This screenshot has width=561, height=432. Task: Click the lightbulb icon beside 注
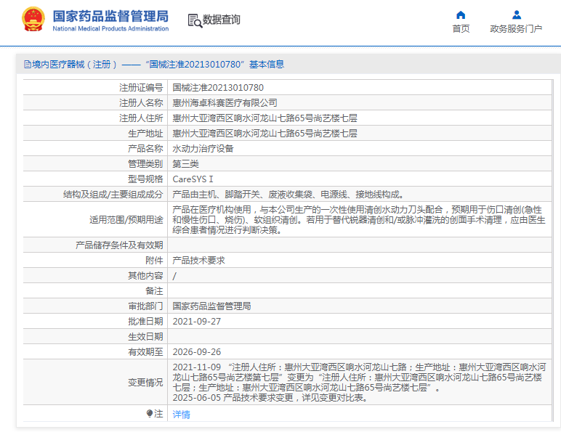pos(150,414)
